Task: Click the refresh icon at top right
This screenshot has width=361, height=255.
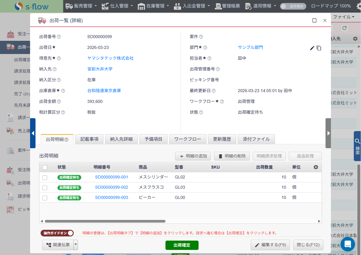Action: pyautogui.click(x=344, y=28)
